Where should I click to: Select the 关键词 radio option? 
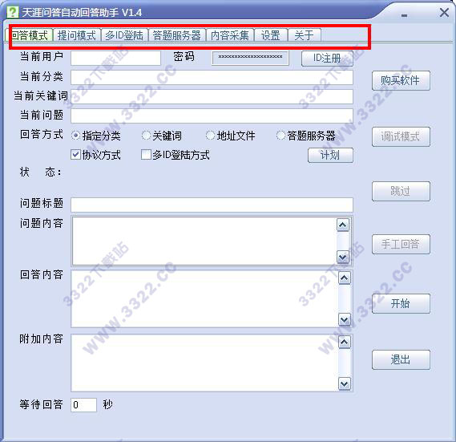coord(146,136)
